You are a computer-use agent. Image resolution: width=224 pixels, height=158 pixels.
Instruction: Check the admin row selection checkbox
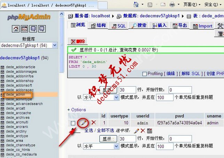(x=73, y=123)
